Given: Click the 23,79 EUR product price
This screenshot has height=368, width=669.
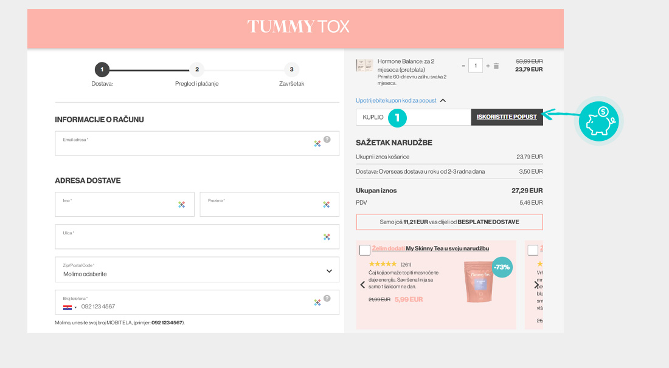Looking at the screenshot, I should (x=529, y=69).
